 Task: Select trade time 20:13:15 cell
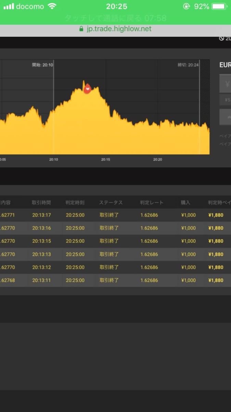coord(41,241)
